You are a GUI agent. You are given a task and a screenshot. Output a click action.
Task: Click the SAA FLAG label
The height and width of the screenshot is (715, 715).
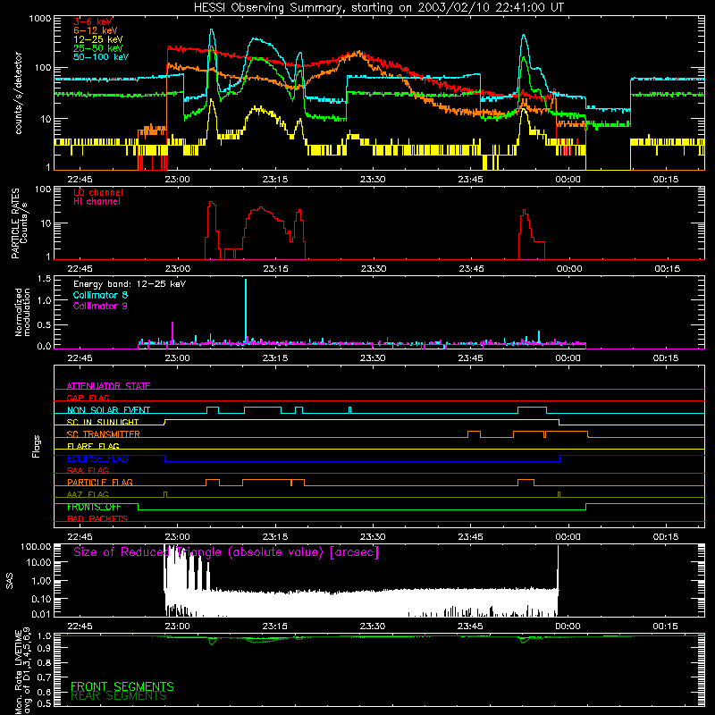[88, 470]
